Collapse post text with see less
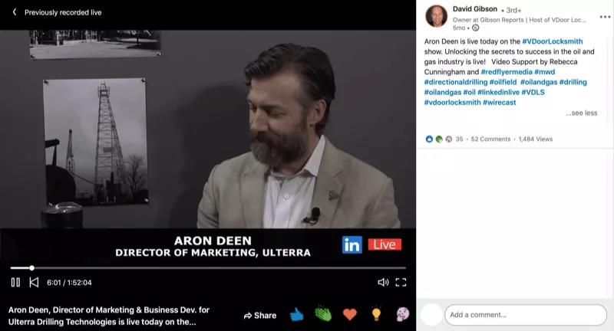 click(581, 113)
